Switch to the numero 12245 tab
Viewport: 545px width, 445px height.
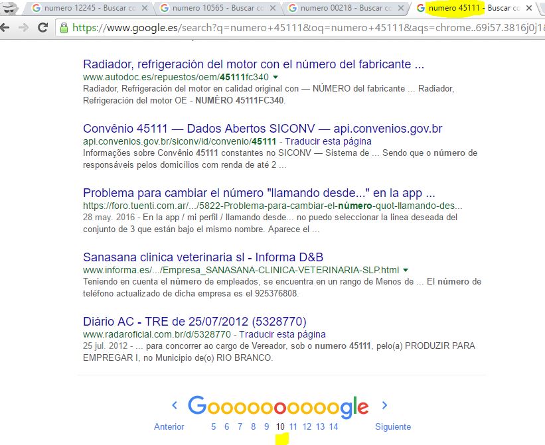pyautogui.click(x=90, y=8)
